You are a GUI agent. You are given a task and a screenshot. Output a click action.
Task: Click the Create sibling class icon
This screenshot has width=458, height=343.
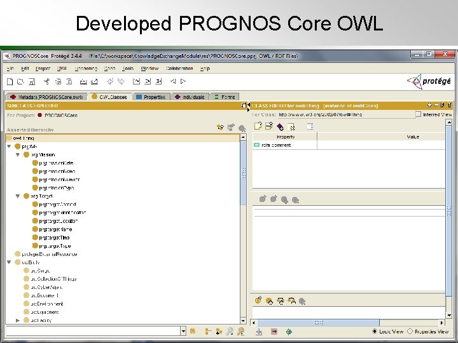[231, 127]
